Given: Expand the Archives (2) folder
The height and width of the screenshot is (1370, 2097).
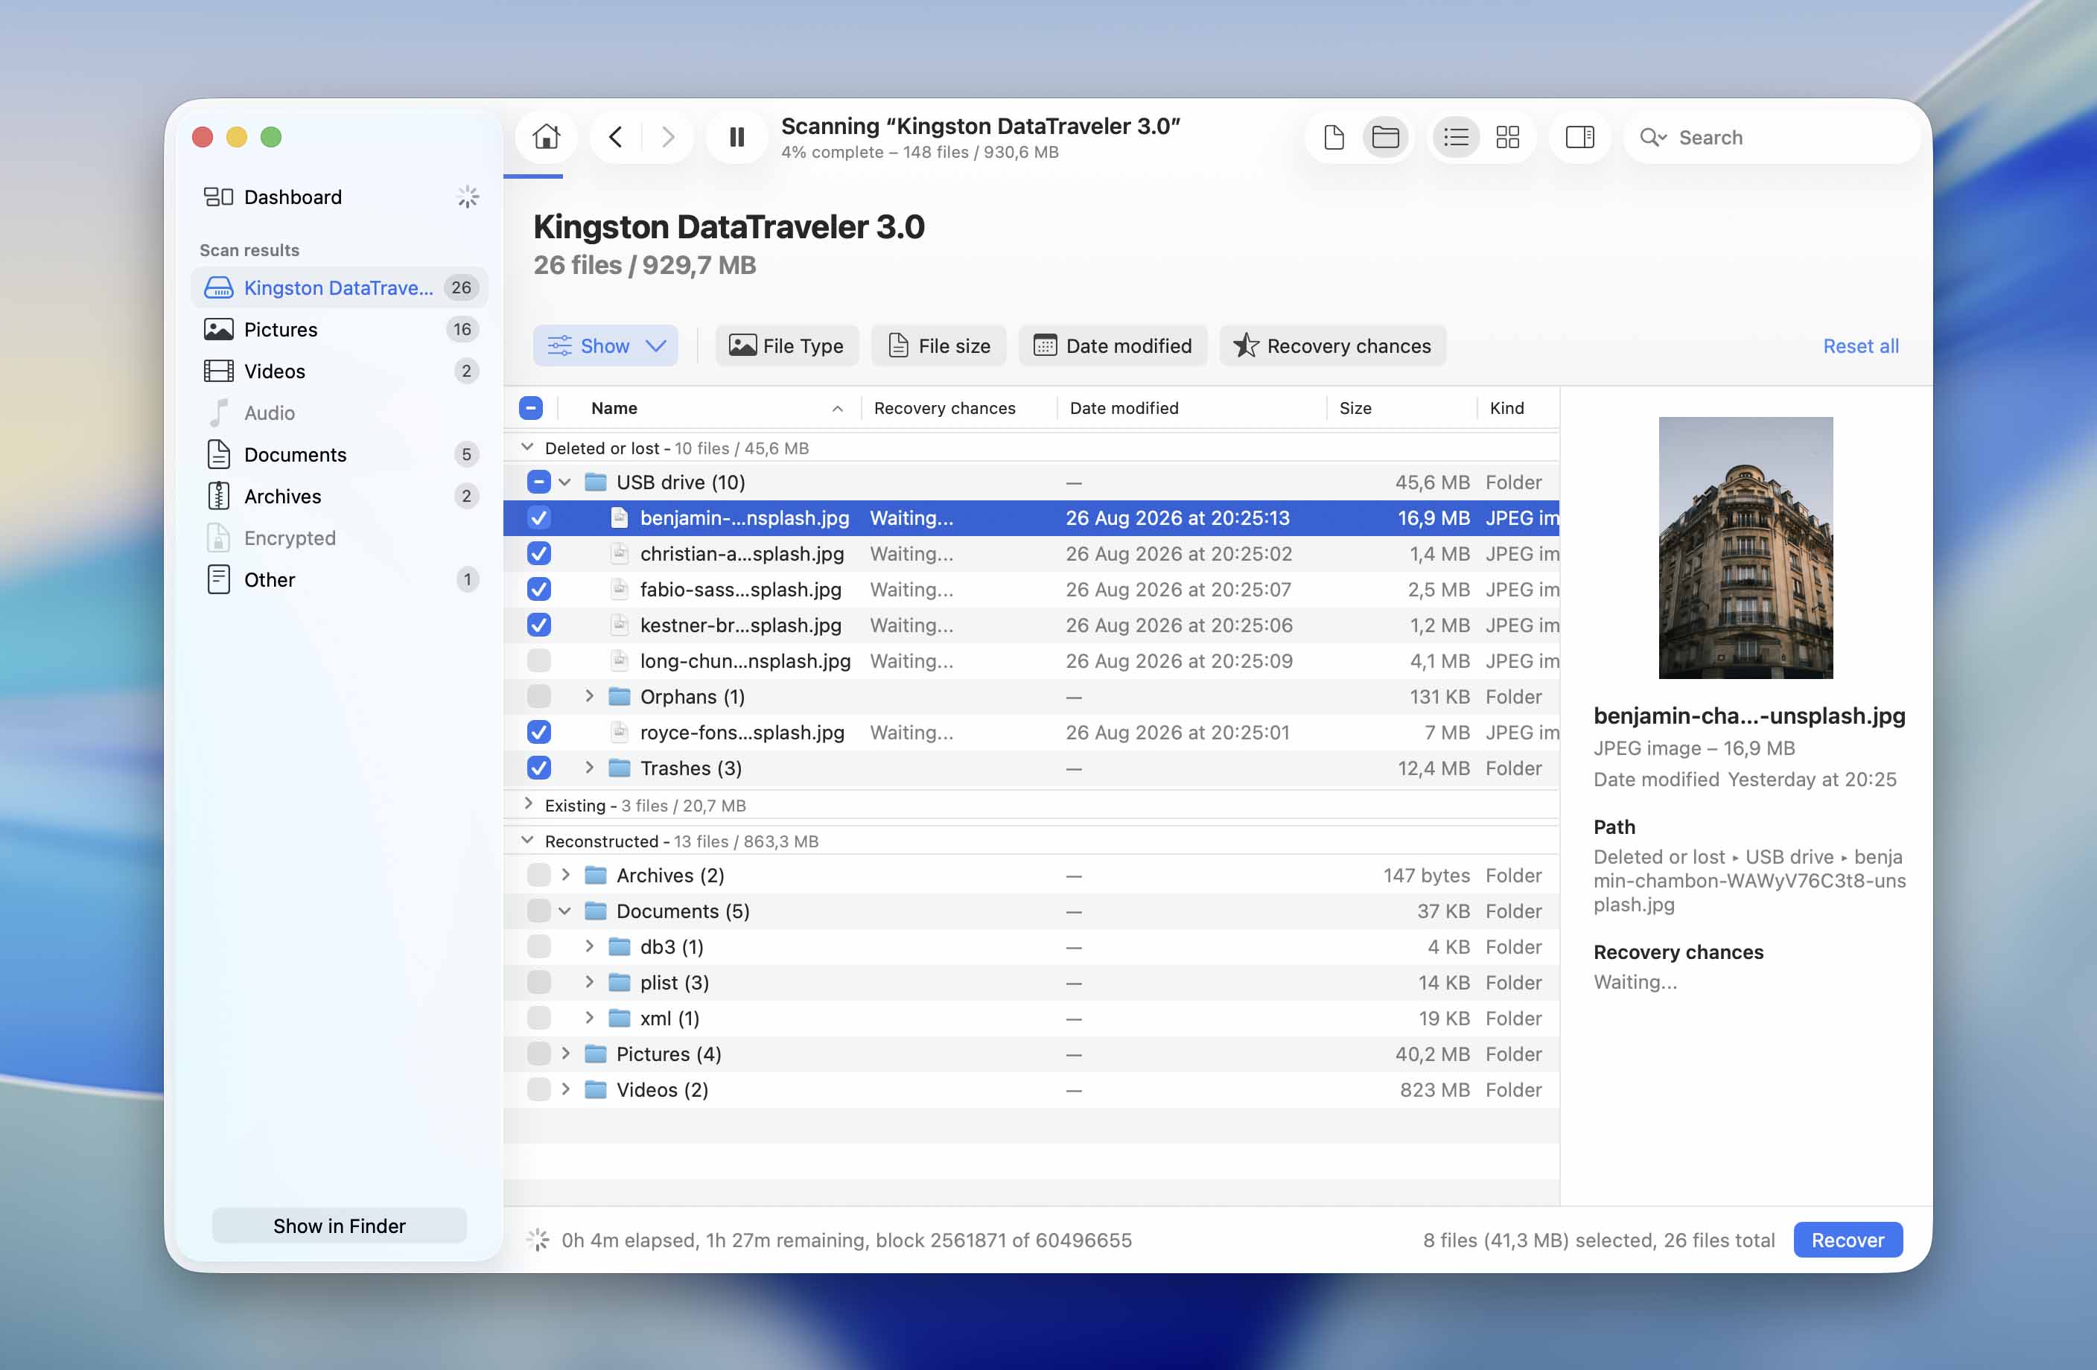Looking at the screenshot, I should 564,875.
